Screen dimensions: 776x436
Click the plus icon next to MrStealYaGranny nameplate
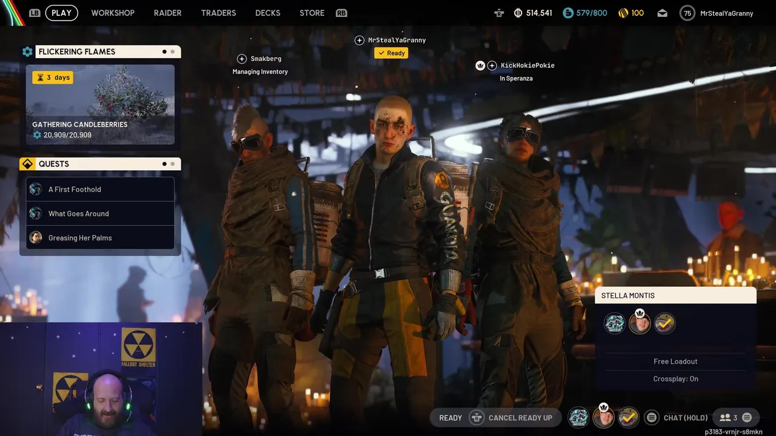(359, 40)
